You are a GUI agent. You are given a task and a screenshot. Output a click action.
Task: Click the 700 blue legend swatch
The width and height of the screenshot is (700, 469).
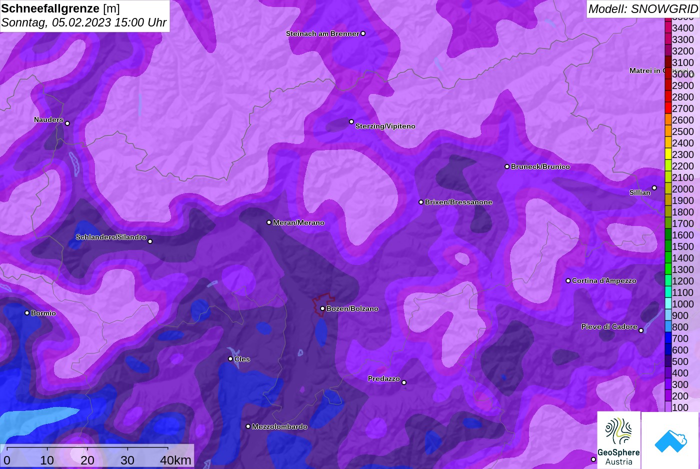(668, 338)
